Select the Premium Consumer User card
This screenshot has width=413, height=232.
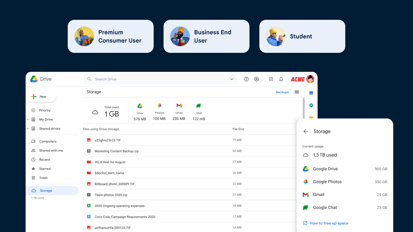pyautogui.click(x=111, y=36)
